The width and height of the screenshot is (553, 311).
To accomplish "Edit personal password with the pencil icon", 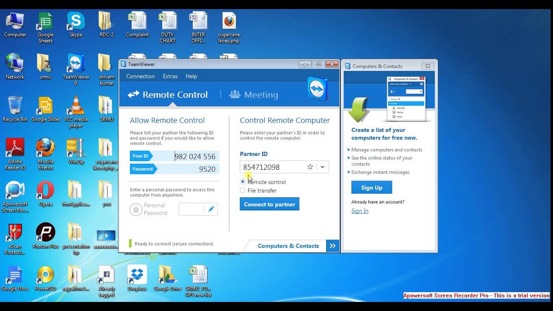I will tap(211, 209).
